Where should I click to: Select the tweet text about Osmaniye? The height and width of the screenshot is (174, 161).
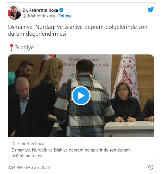(x=78, y=30)
